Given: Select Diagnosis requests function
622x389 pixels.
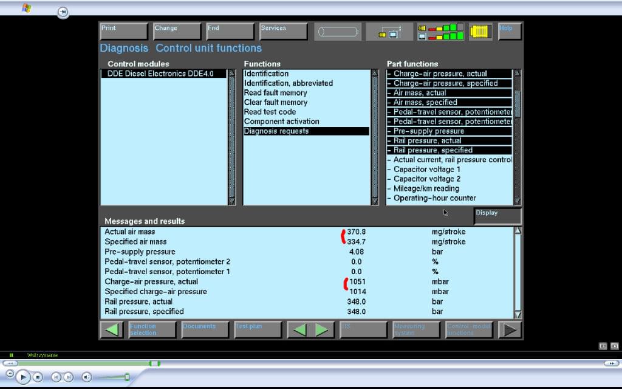Looking at the screenshot, I should pyautogui.click(x=306, y=131).
